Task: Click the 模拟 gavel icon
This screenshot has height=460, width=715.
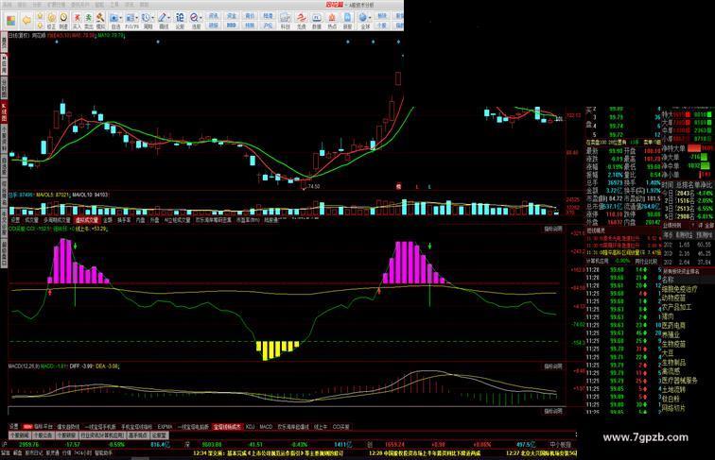Action: coord(100,20)
